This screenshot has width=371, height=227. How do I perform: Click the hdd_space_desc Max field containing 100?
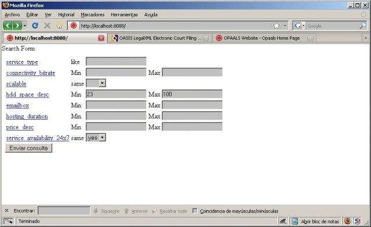click(x=192, y=94)
